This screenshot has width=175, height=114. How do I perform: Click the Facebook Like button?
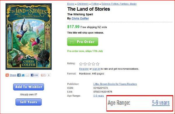pos(34,75)
